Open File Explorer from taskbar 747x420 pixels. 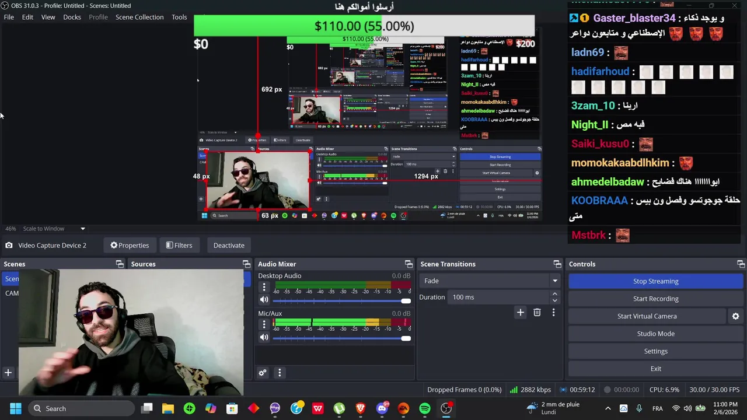click(x=168, y=408)
